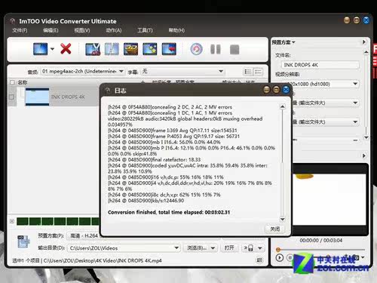Open the Add File dropdown arrow

coord(52,49)
